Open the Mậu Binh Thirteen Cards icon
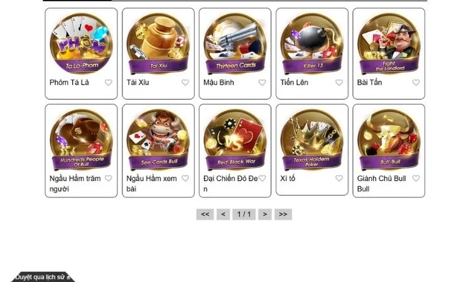476x282 pixels. click(x=235, y=44)
